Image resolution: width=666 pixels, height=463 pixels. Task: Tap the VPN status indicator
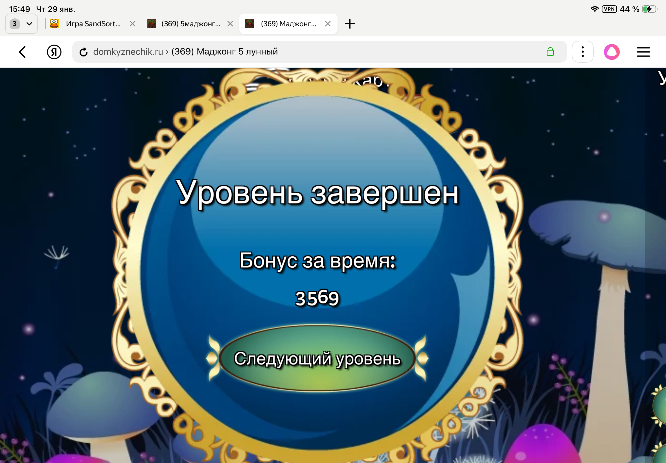pyautogui.click(x=610, y=9)
